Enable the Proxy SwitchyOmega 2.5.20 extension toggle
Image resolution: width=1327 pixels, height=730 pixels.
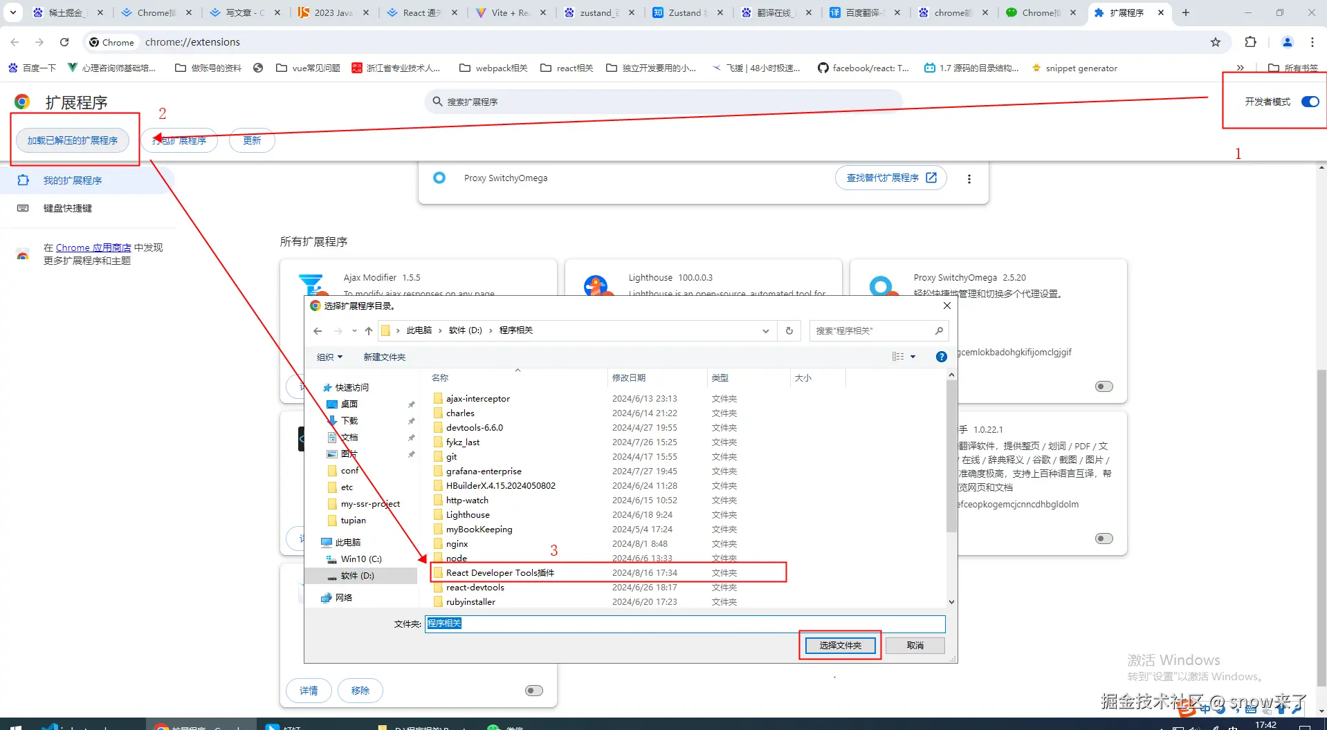(1104, 386)
